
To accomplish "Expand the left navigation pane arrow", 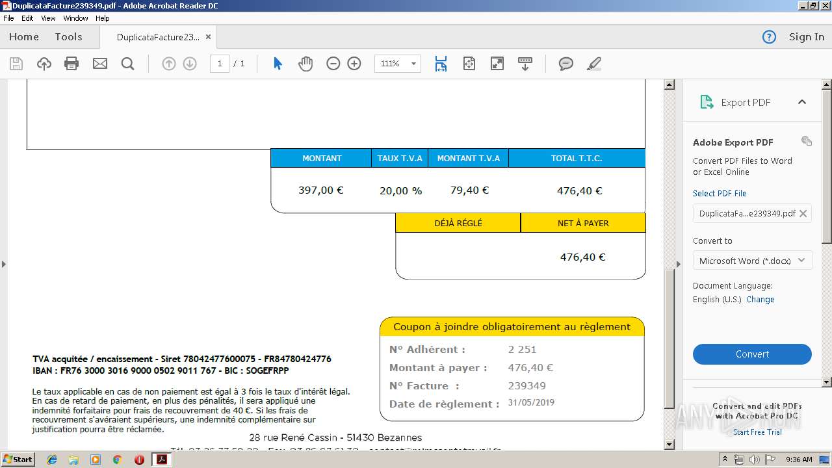I will coord(4,264).
